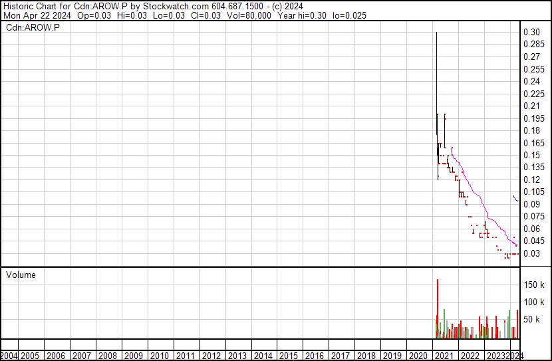
Task: Click the Volume panel title
Action: [x=21, y=275]
